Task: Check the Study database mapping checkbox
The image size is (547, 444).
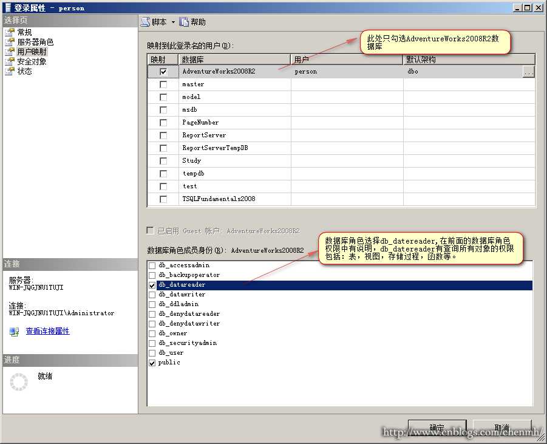Action: [x=163, y=161]
